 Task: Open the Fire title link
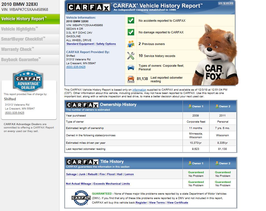[x=102, y=174]
